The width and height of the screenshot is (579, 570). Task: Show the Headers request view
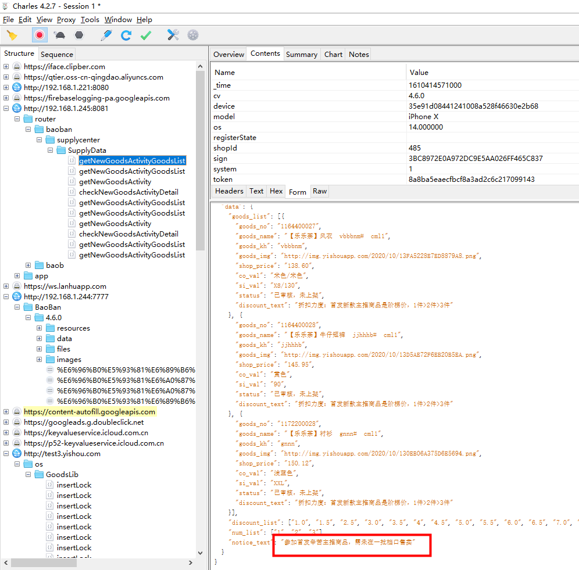click(x=229, y=191)
